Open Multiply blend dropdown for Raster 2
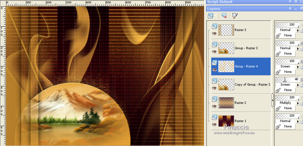Viewport: 303px width, 146px height. (x=298, y=103)
